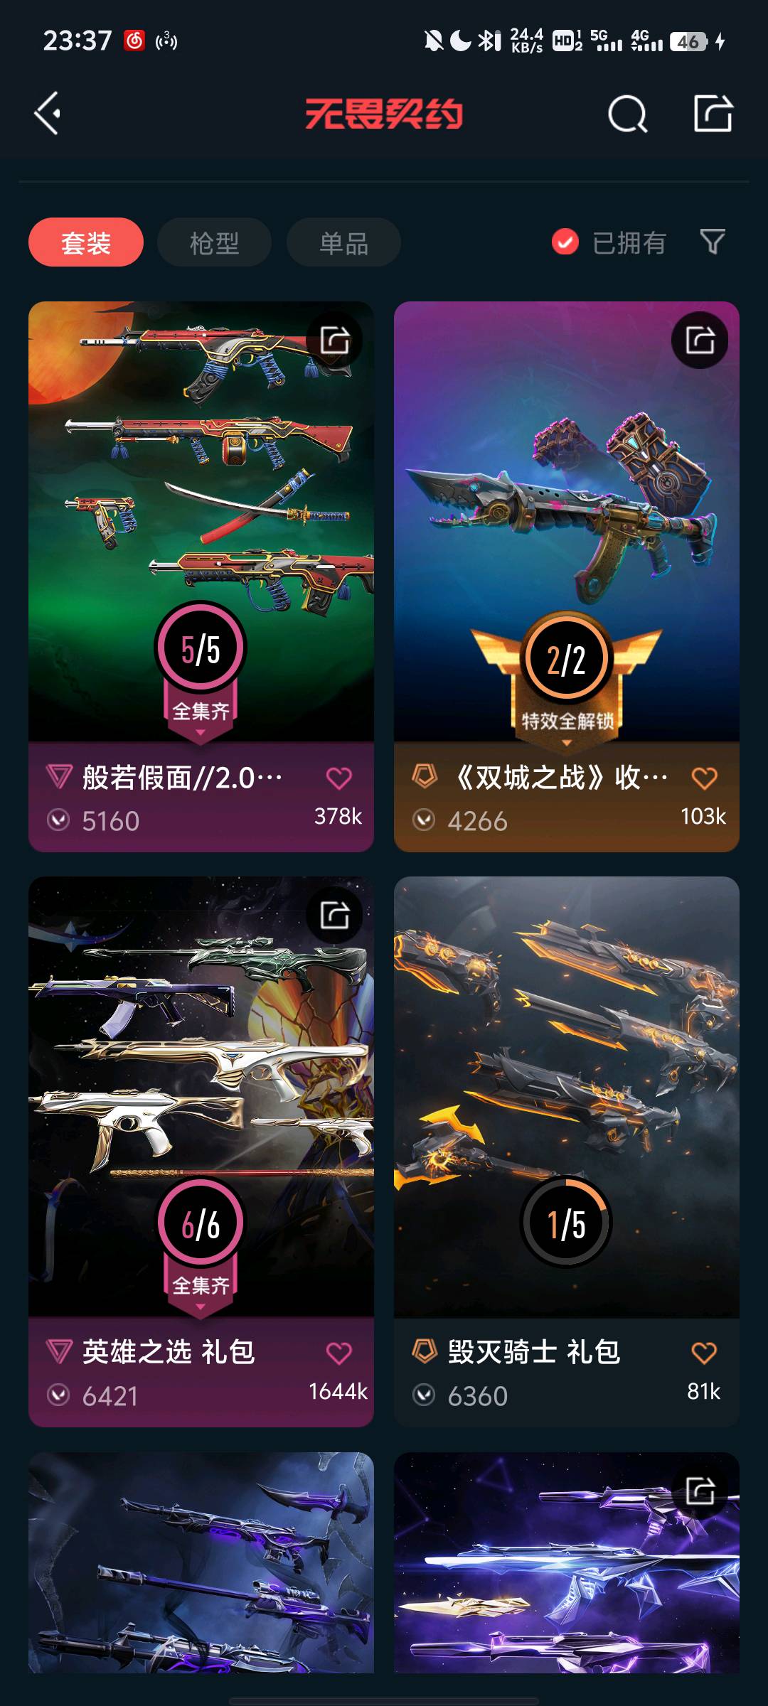Share the 英雄之选 礼包 card
Screen dimensions: 768x1706
[x=335, y=915]
